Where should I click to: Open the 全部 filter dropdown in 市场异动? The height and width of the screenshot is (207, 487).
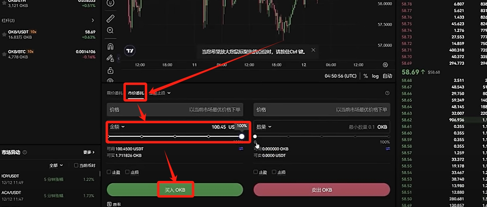pos(55,166)
